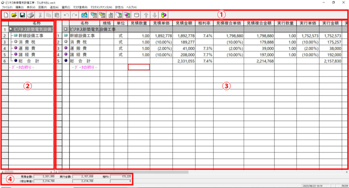Click the down arrow move icon
Image resolution: width=349 pixels, height=188 pixels.
pyautogui.click(x=154, y=15)
